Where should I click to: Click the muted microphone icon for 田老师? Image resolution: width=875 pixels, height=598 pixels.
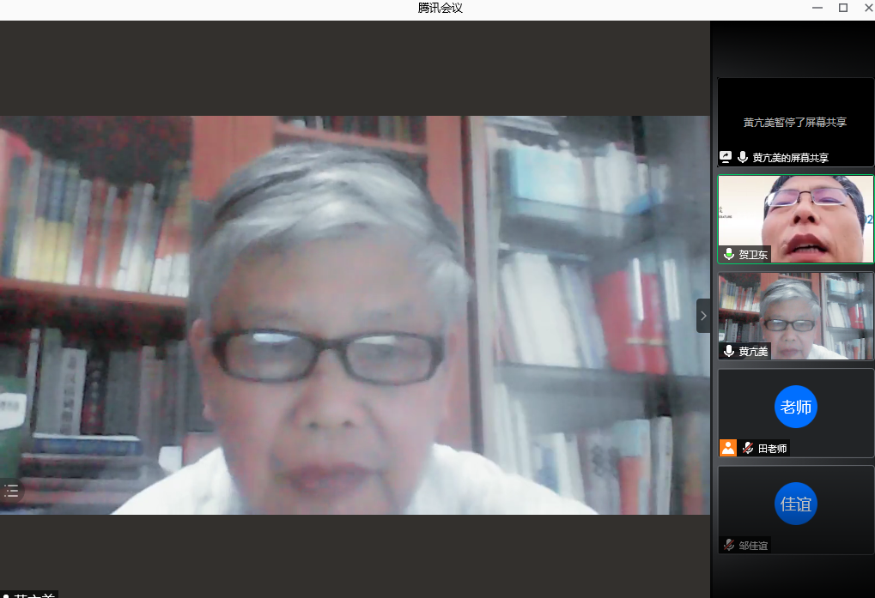[x=748, y=447]
